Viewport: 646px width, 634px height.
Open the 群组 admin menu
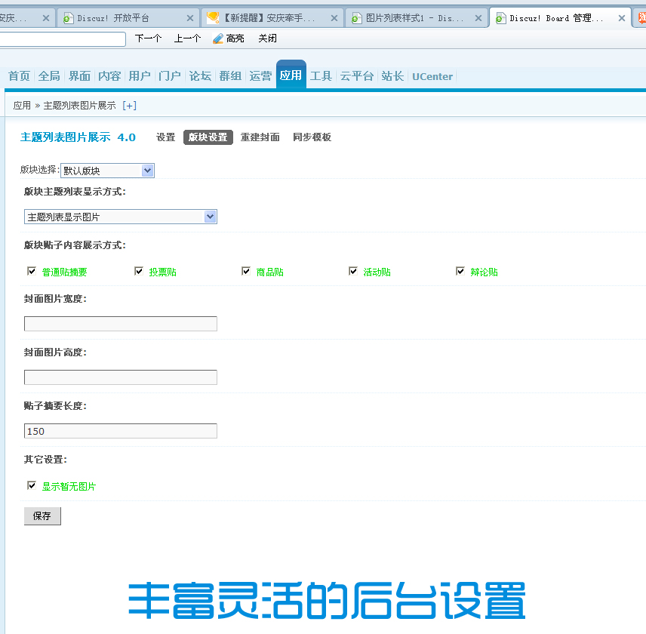point(230,76)
